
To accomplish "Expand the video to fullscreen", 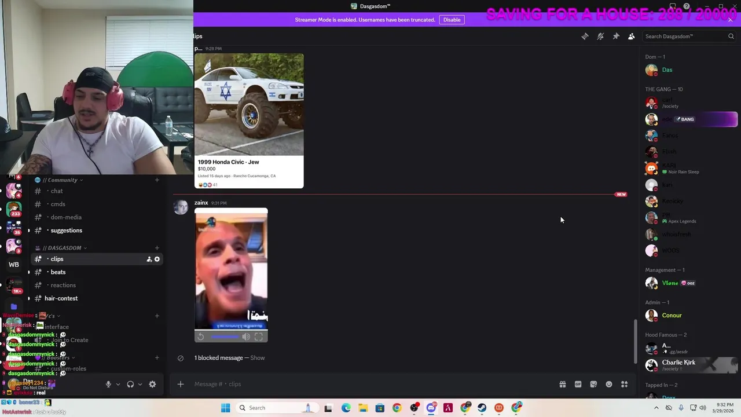I will pos(259,336).
